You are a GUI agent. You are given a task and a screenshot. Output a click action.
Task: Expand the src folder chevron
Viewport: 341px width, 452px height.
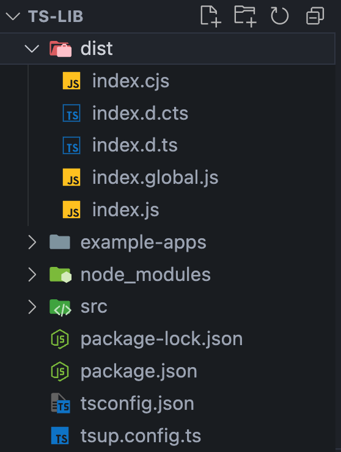pyautogui.click(x=32, y=307)
